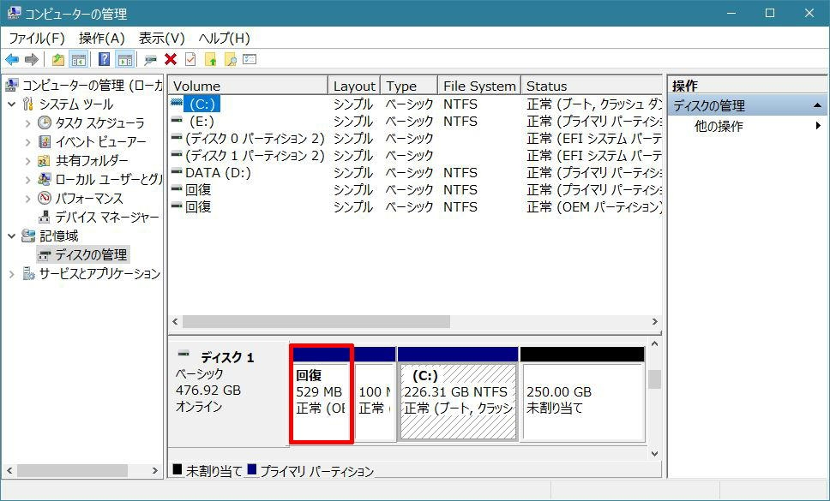Click tree pane horizontal scroll right arrow

click(154, 470)
